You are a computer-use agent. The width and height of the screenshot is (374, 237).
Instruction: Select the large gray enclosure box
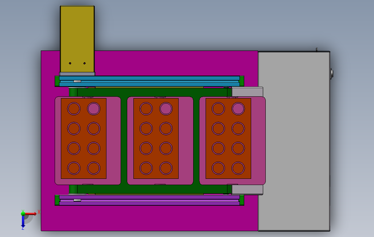coord(294,141)
